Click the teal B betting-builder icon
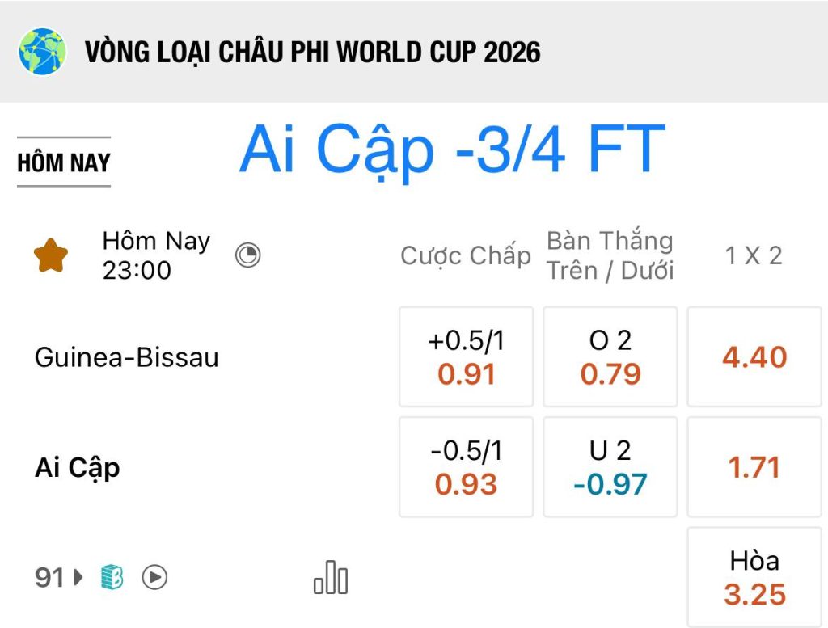 click(112, 577)
